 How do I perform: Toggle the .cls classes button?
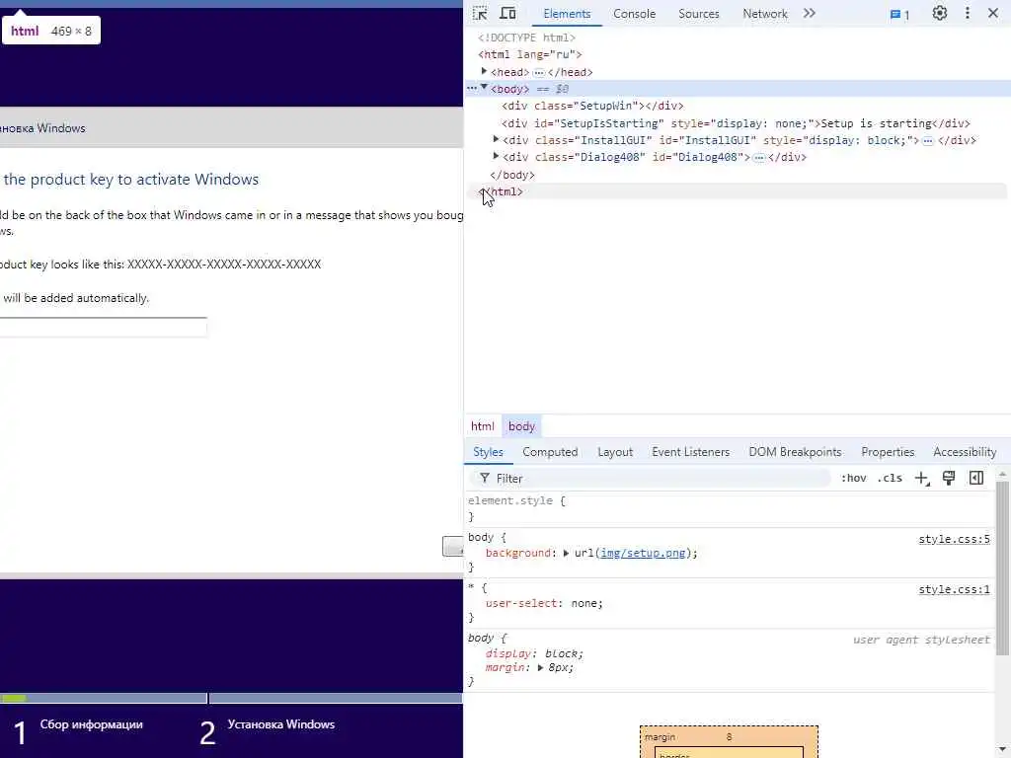click(x=890, y=479)
